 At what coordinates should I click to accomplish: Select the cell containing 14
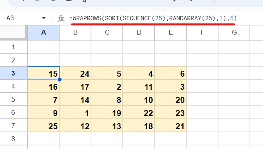pos(75,99)
